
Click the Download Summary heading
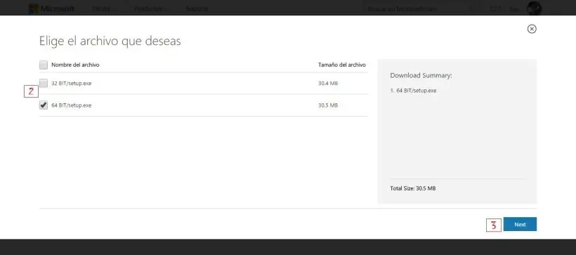tap(421, 75)
